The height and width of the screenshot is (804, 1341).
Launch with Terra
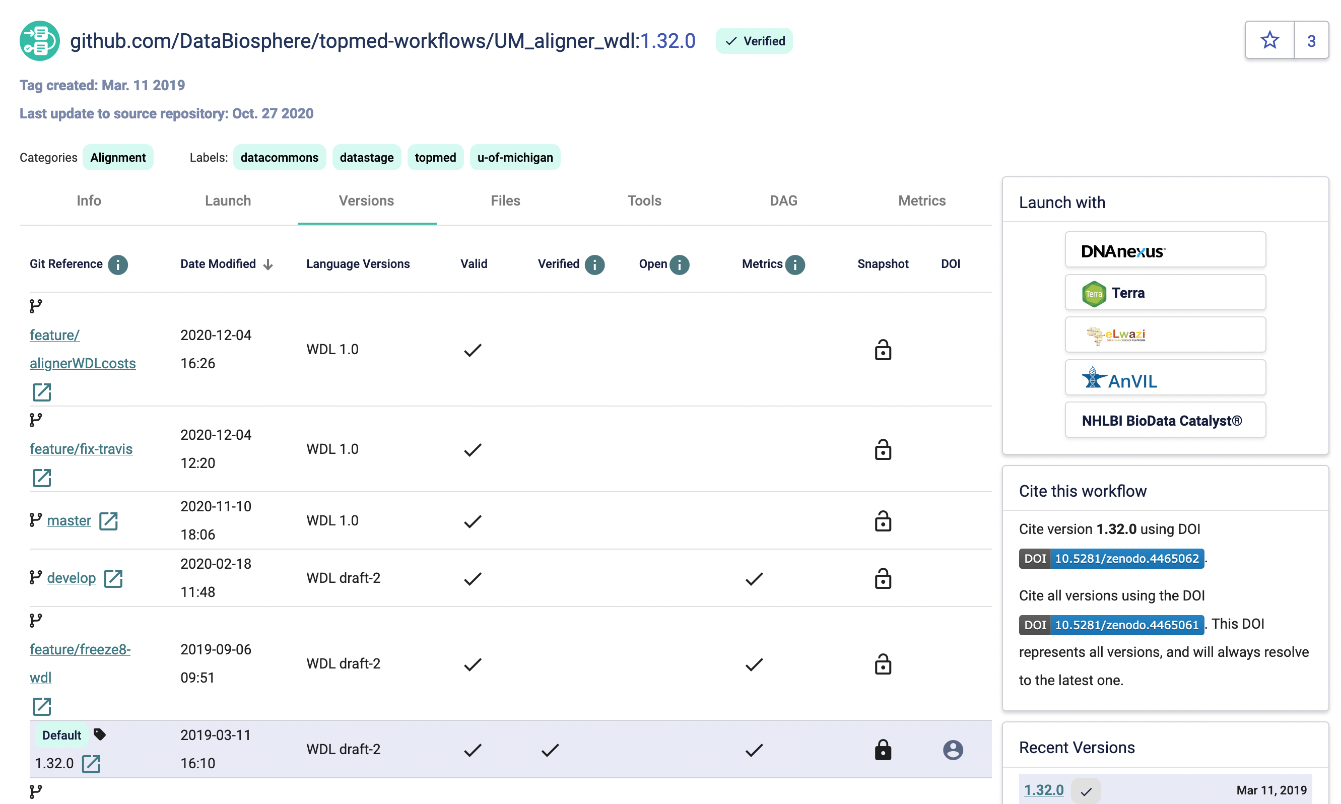click(1165, 293)
